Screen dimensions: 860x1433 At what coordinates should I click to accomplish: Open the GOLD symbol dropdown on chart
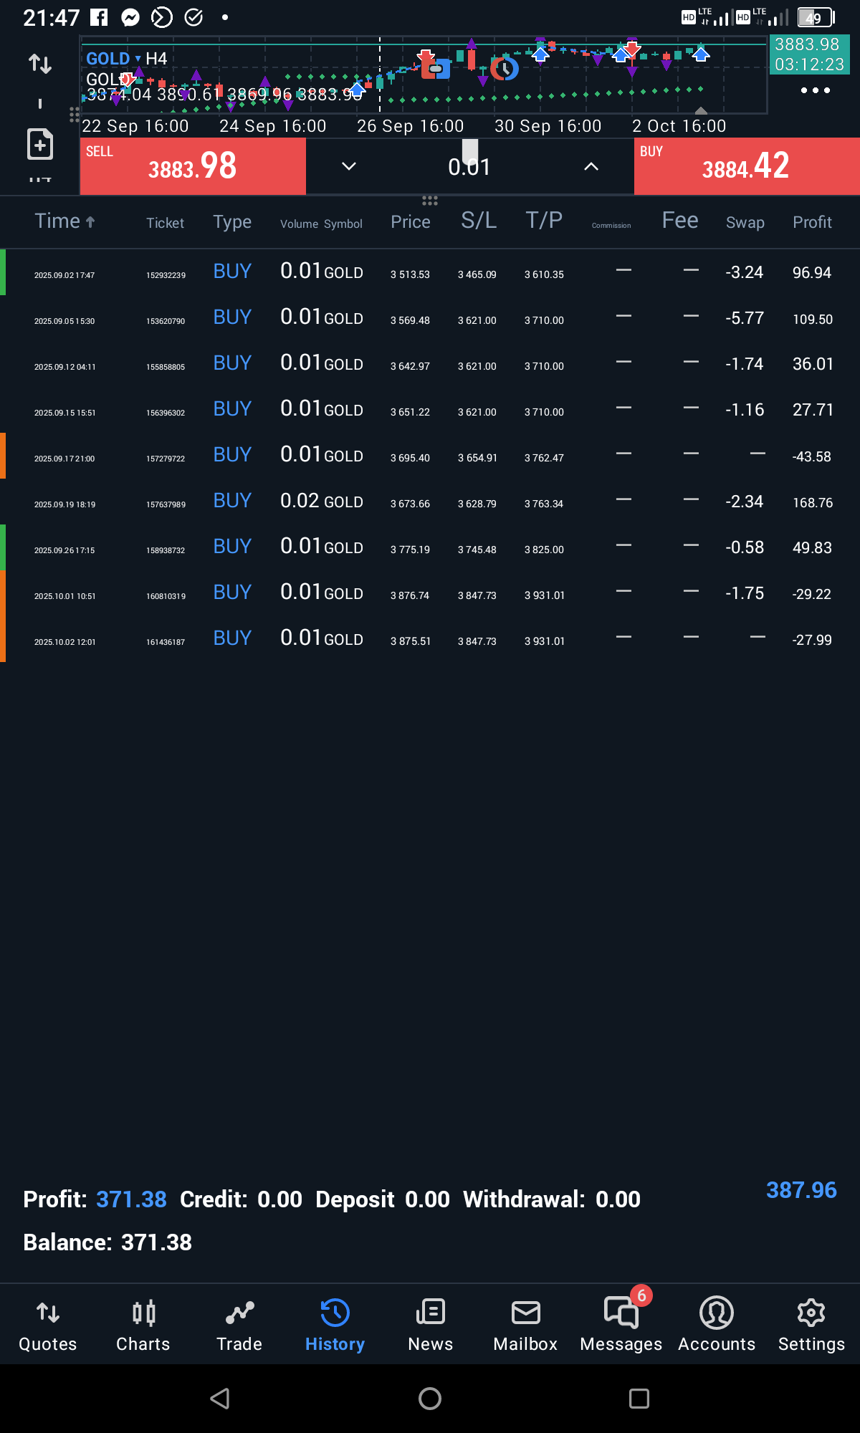point(113,58)
